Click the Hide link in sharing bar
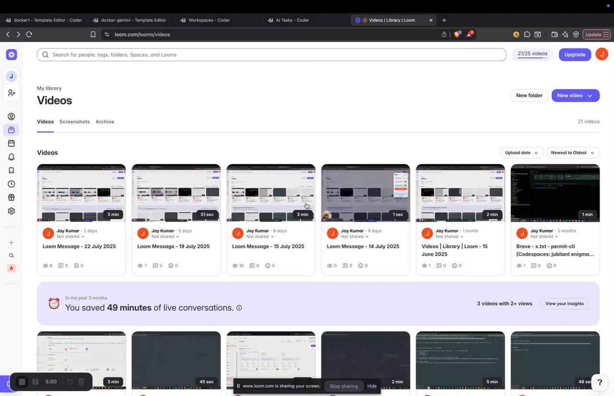Image resolution: width=614 pixels, height=396 pixels. tap(372, 386)
